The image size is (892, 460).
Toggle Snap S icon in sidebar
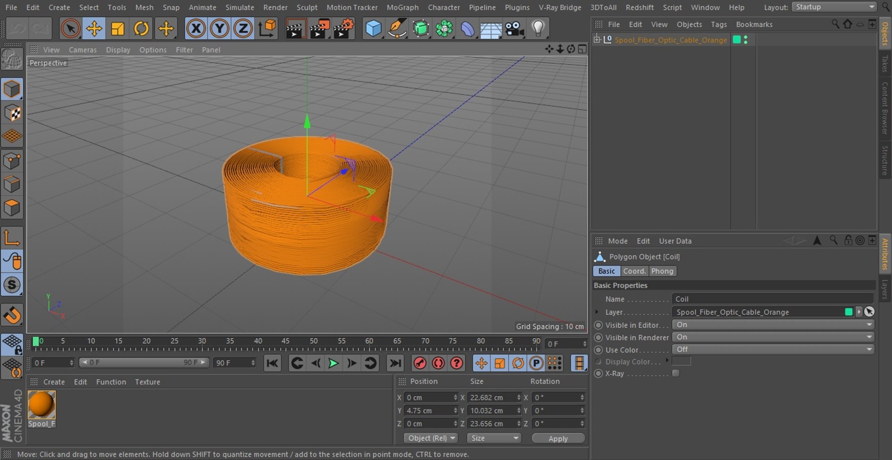(x=12, y=285)
